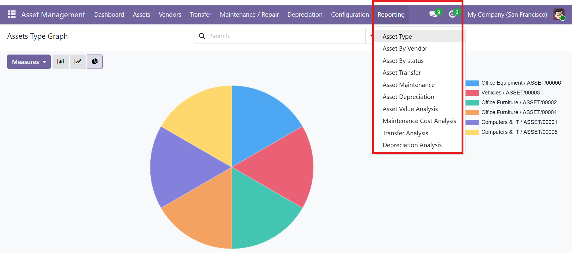The height and width of the screenshot is (253, 572).
Task: Open the Dashboard menu
Action: pyautogui.click(x=109, y=15)
